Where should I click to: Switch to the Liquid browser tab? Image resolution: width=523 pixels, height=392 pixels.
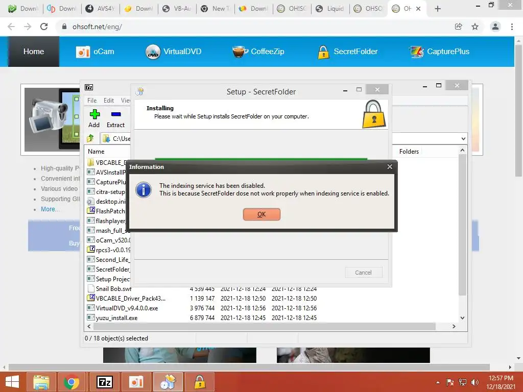tap(330, 9)
